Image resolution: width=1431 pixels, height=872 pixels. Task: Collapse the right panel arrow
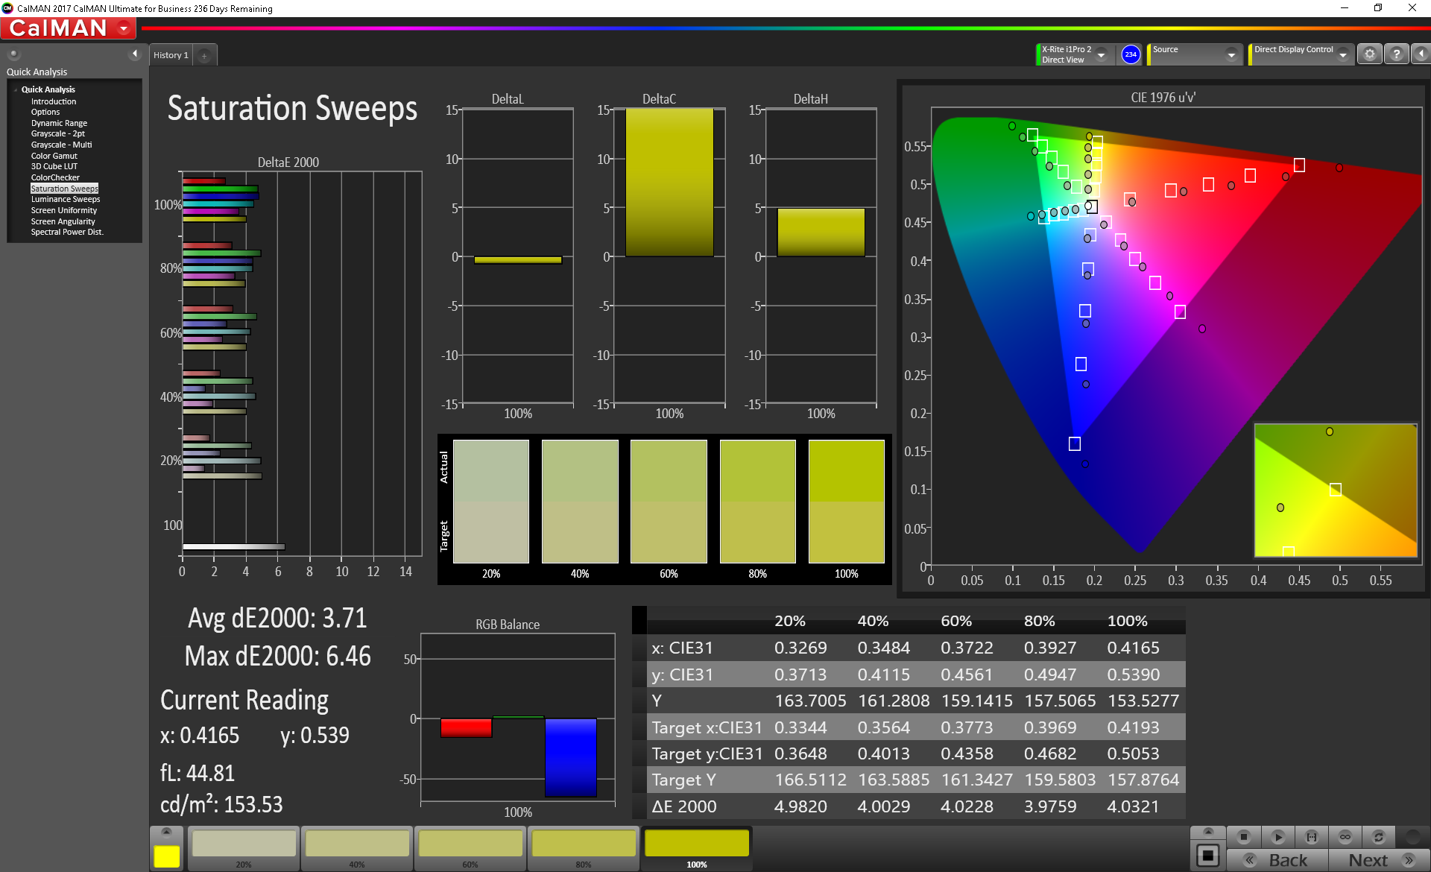pyautogui.click(x=1421, y=54)
